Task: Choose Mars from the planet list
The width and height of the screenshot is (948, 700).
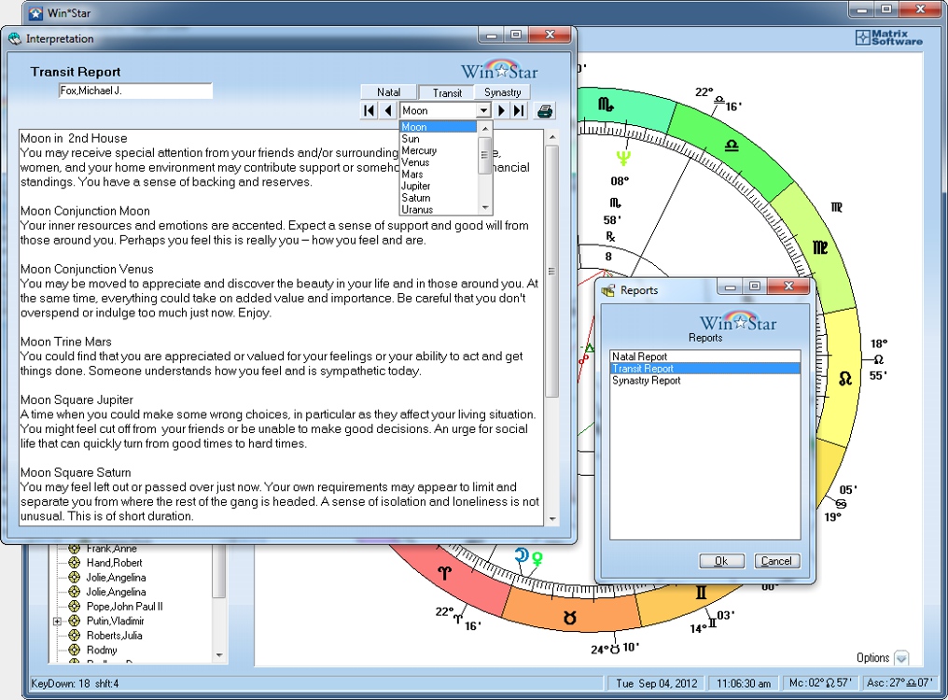Action: click(439, 175)
